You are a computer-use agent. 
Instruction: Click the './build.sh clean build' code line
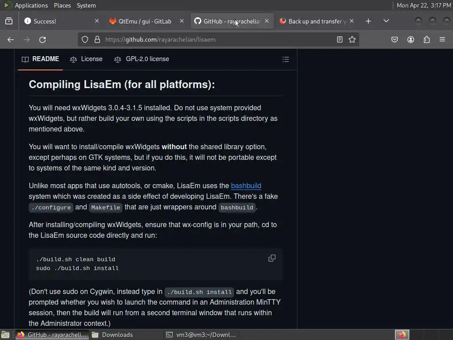click(75, 259)
